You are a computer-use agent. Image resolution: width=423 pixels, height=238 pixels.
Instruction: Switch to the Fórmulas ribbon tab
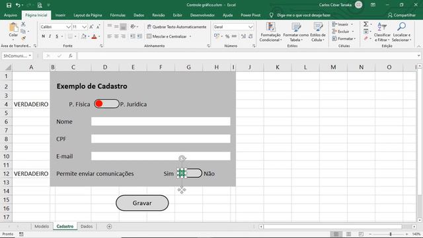point(118,15)
